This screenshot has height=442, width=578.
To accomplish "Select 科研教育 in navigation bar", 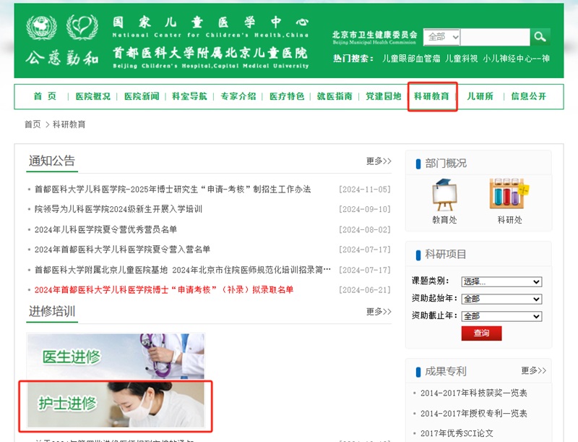I will [431, 96].
